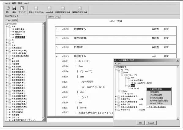This screenshot has width=183, height=130.
Task: Click the bullet icon beside PI = 円周率 in dialog
Action: point(132,80)
